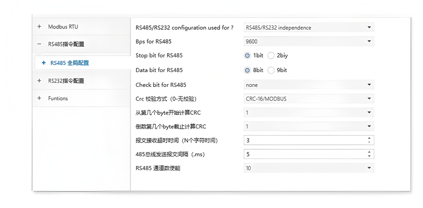Open the 从第几个byte开始计算CRC dropdown
This screenshot has width=423, height=208.
point(309,113)
